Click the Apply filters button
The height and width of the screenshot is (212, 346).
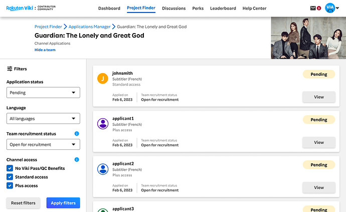point(63,203)
